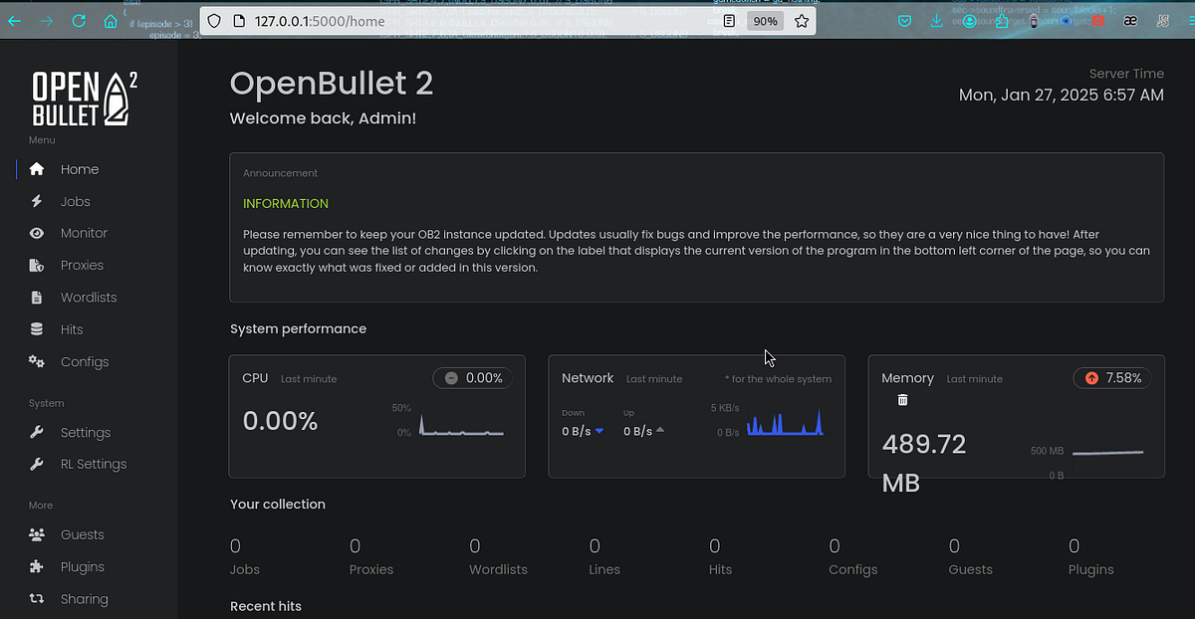The height and width of the screenshot is (619, 1195).
Task: Click the 90% zoom level control
Action: 765,20
